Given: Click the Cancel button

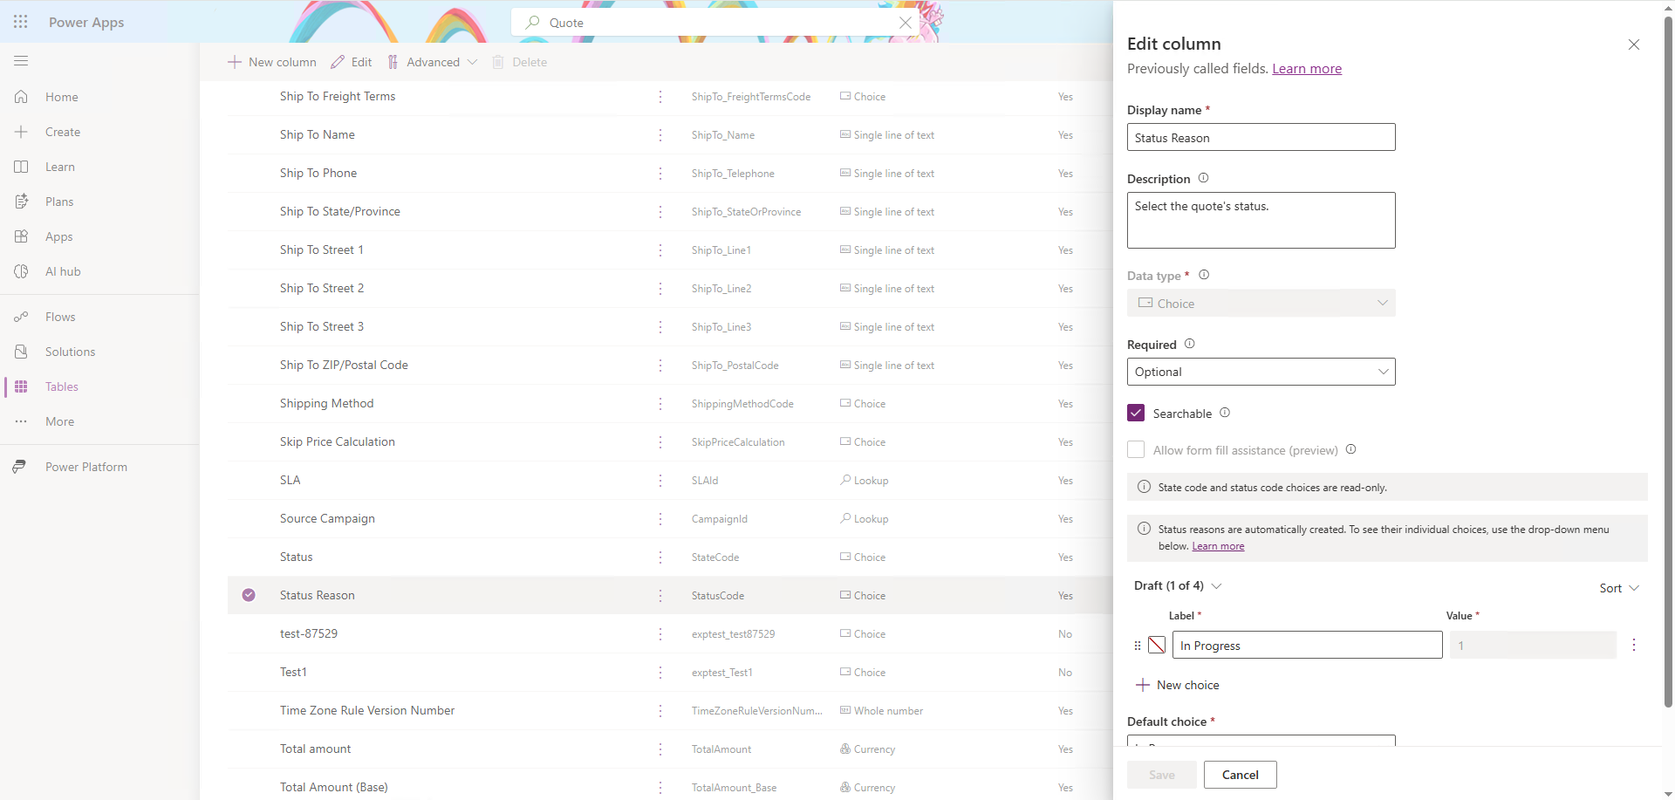Looking at the screenshot, I should click(1241, 775).
